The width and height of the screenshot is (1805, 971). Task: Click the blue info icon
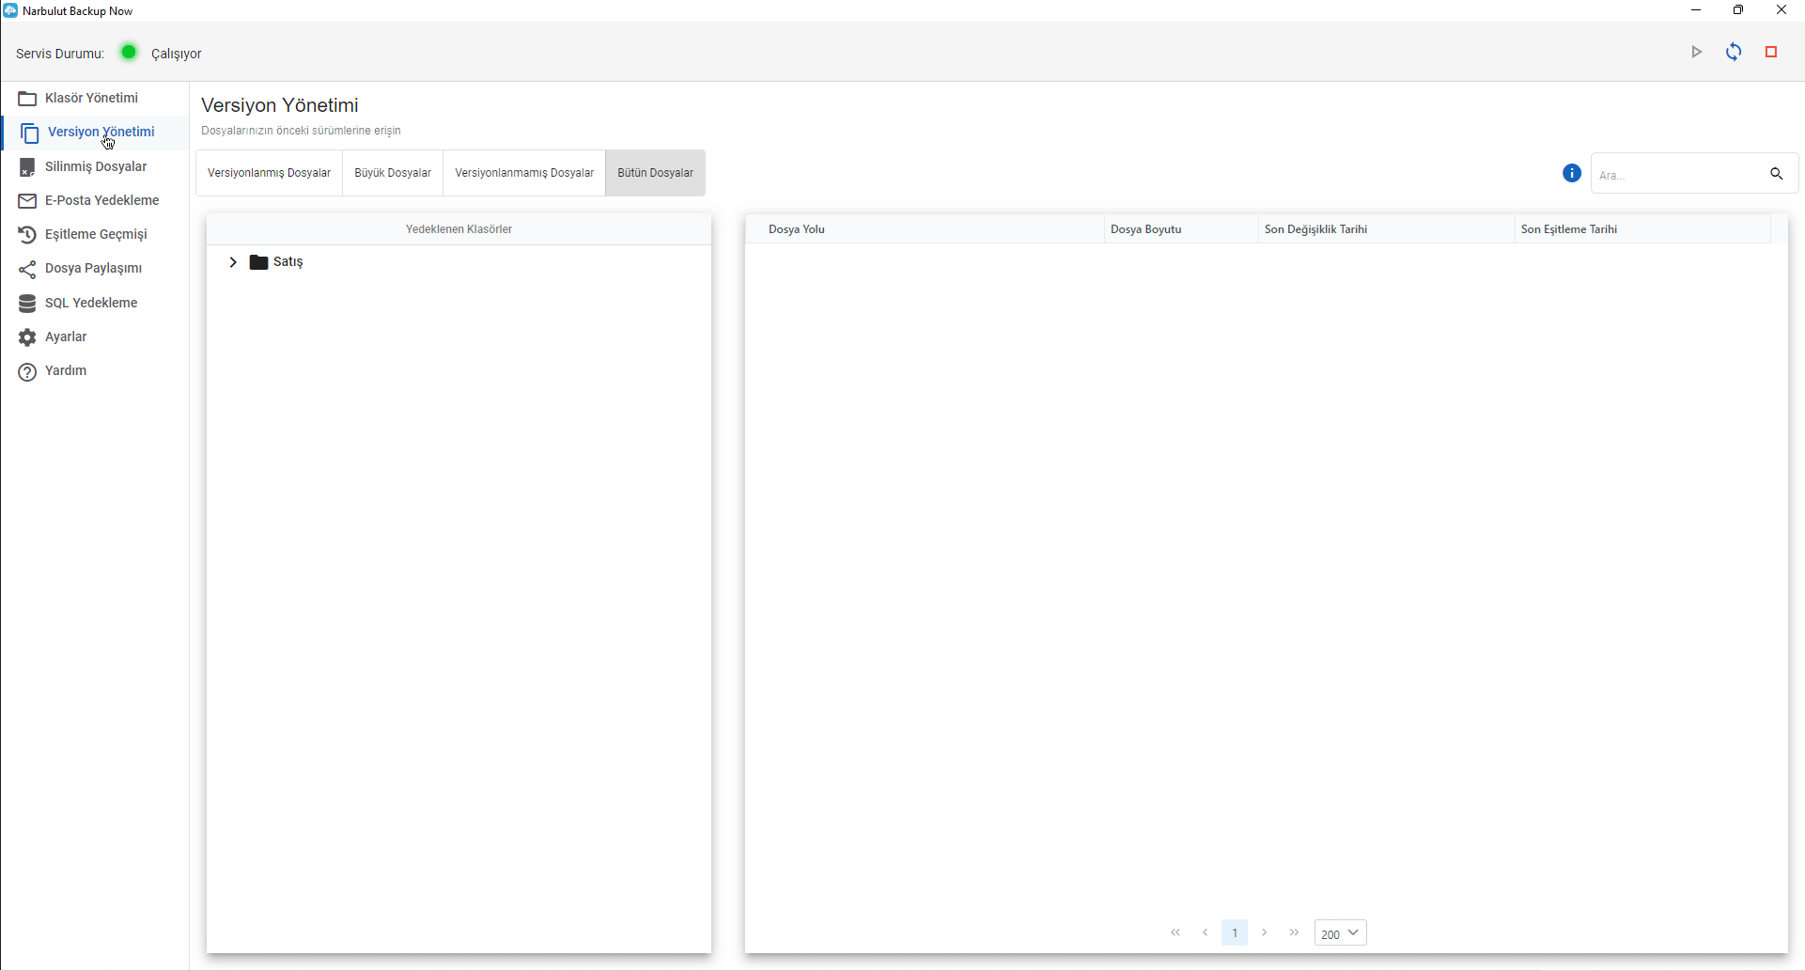pos(1571,173)
